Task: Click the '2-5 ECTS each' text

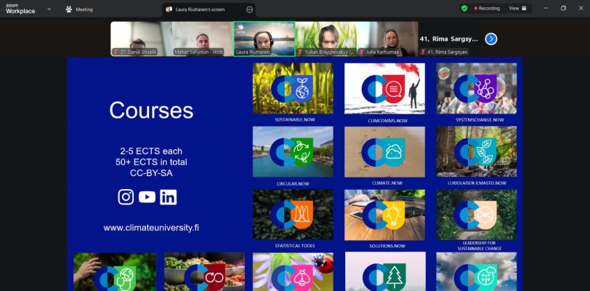Action: 151,151
